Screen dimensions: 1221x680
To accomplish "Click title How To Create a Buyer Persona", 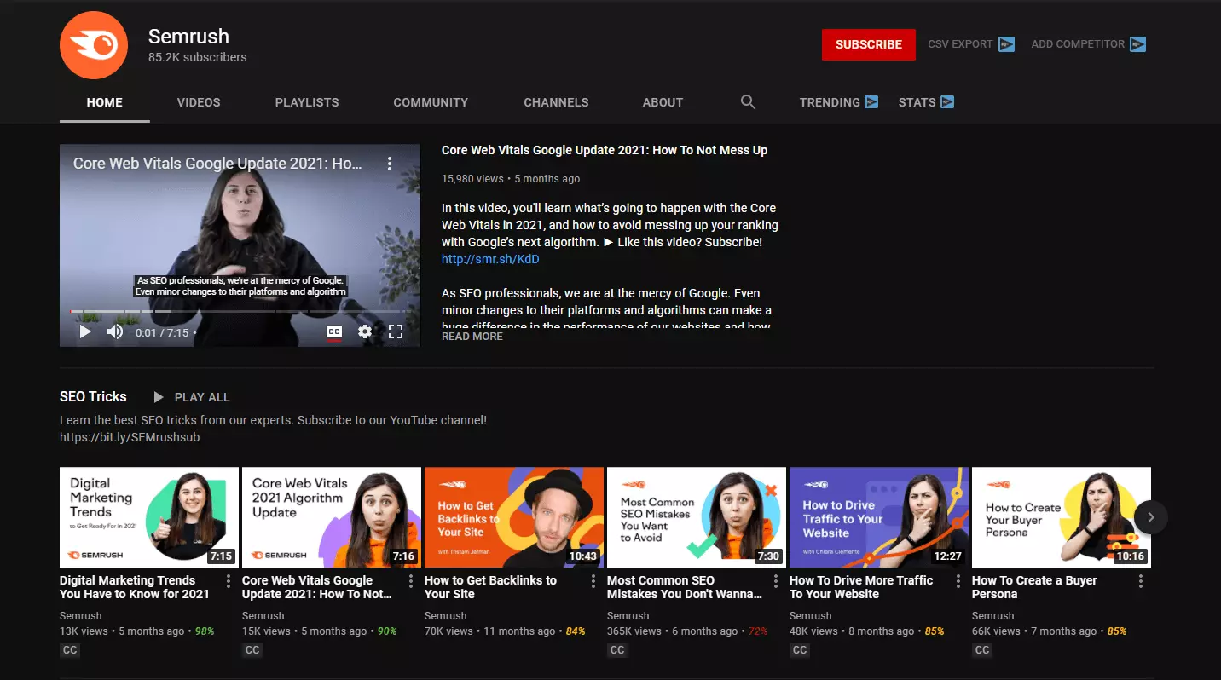I will [1034, 587].
